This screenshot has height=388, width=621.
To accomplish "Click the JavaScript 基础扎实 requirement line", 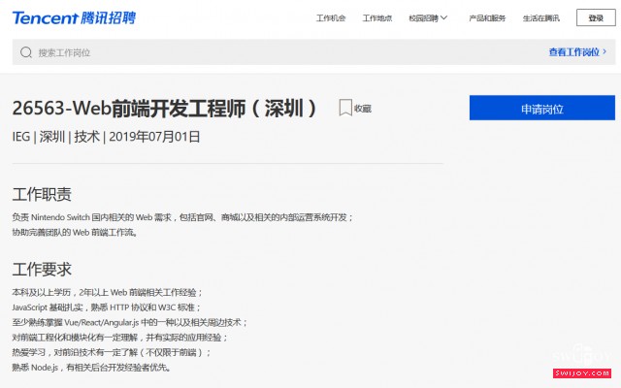I will 106,307.
